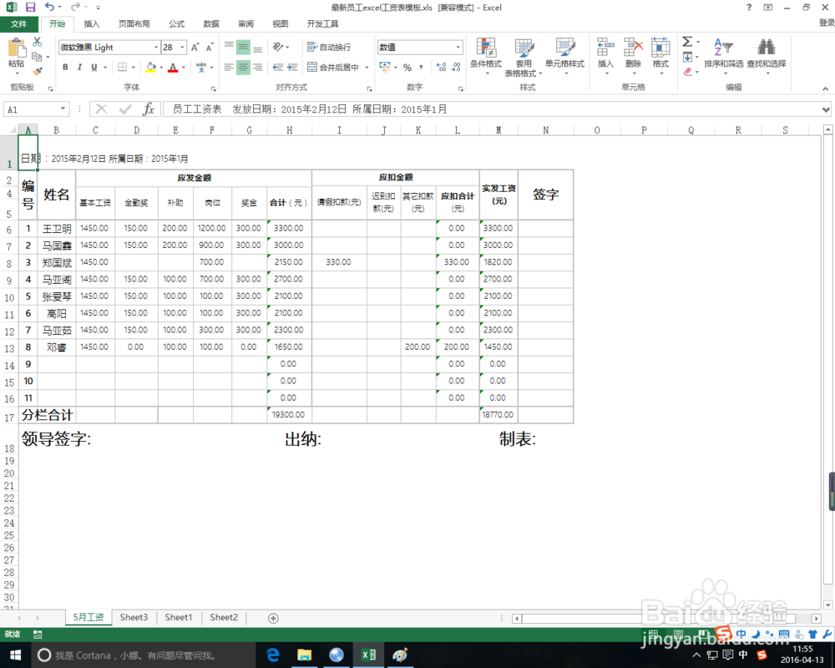This screenshot has height=668, width=835.
Task: Click the increase indent icon
Action: tap(291, 67)
